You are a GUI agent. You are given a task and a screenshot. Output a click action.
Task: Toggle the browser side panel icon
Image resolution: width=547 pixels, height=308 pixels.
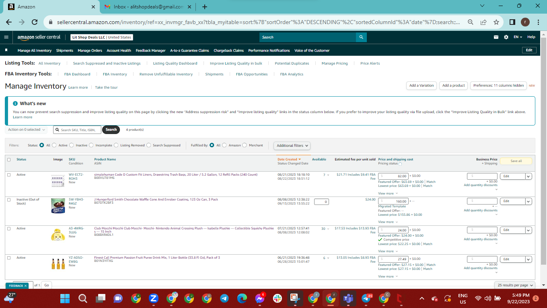(512, 22)
